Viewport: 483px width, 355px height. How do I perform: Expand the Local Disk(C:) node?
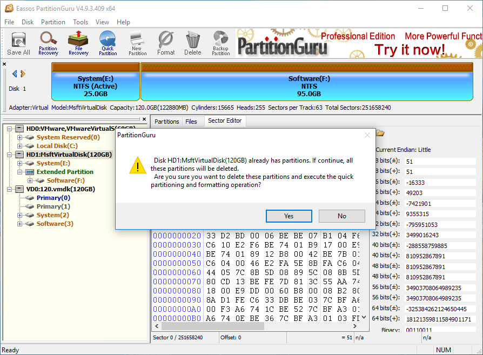pos(19,146)
